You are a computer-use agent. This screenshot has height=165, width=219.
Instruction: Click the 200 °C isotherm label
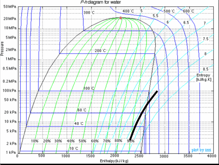click(x=101, y=51)
